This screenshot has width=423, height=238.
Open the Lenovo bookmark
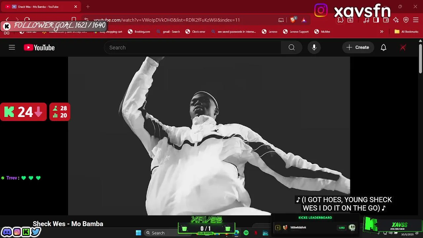270,32
